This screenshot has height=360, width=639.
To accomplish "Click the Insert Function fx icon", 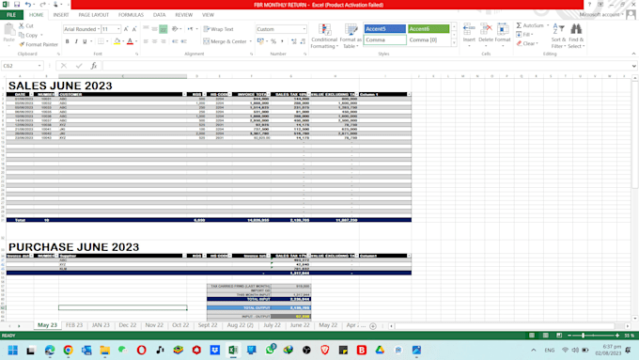I will coord(93,66).
